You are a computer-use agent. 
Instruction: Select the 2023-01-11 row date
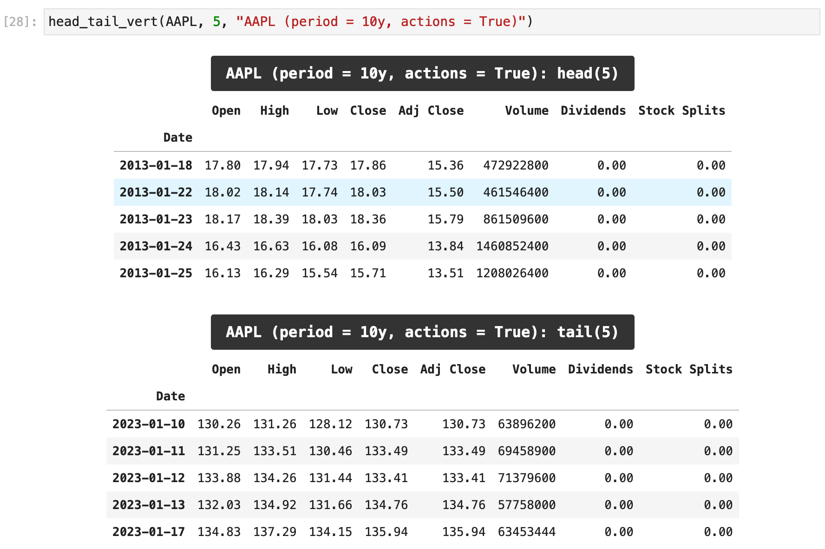click(x=149, y=451)
